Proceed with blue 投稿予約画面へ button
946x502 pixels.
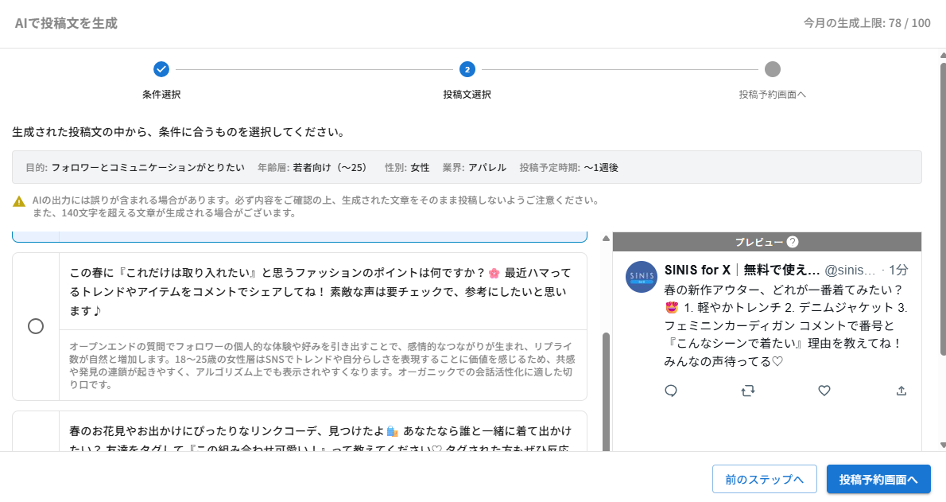[878, 479]
